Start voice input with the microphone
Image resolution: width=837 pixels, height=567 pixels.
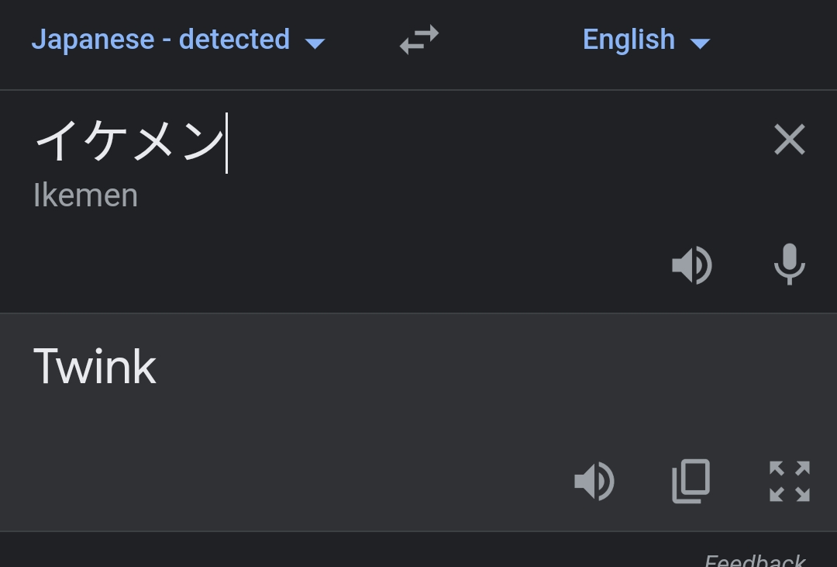[789, 264]
